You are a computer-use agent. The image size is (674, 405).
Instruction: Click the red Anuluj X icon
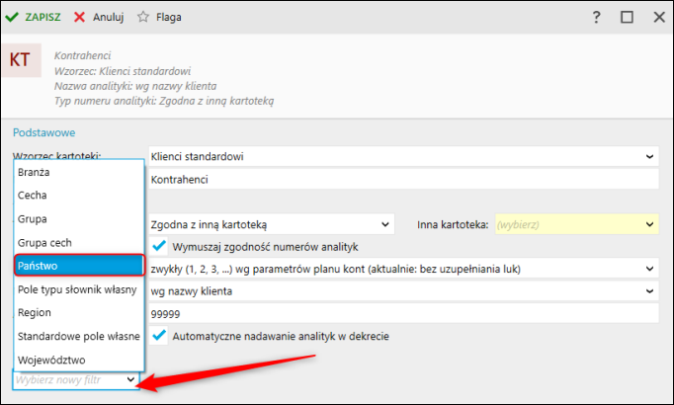pos(79,18)
